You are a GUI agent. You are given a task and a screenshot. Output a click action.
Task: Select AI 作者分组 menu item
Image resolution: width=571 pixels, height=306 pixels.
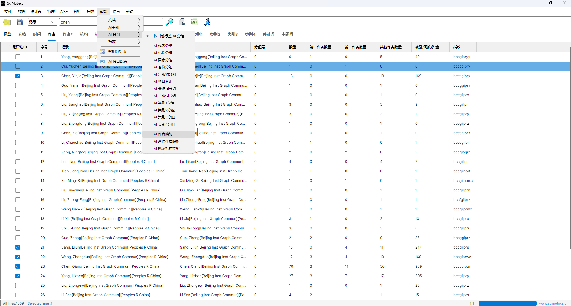[169, 46]
